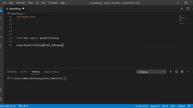This screenshot has height=108, width=193.
Task: Open errors and warnings count in status bar
Action: (x=23, y=106)
